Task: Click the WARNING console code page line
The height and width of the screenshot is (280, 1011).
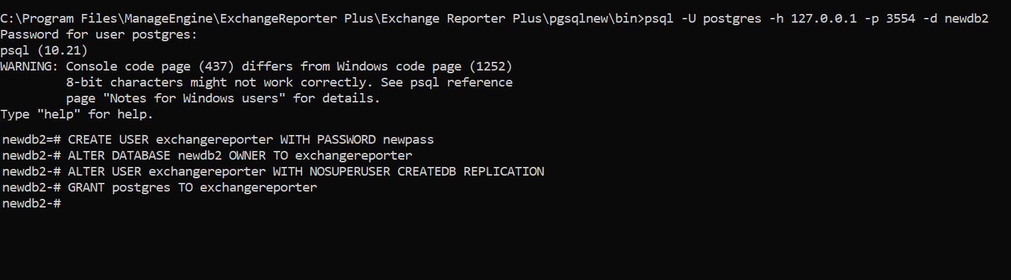Action: pyautogui.click(x=256, y=67)
